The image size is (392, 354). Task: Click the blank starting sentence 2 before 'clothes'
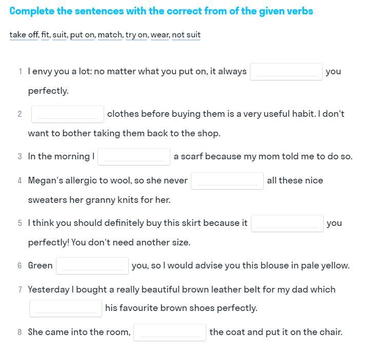point(68,114)
